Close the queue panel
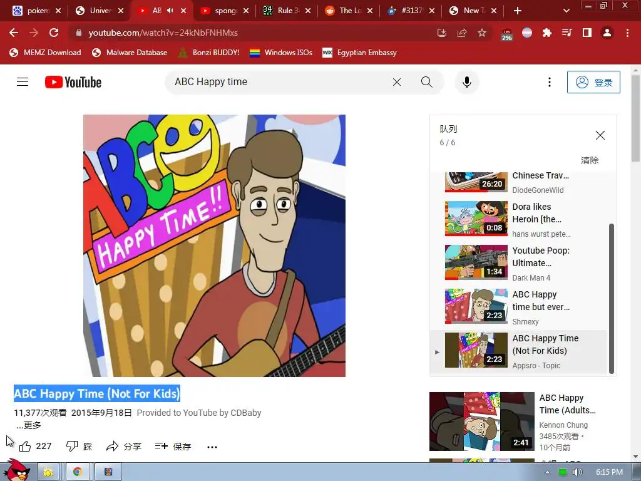The width and height of the screenshot is (641, 481). pos(600,135)
